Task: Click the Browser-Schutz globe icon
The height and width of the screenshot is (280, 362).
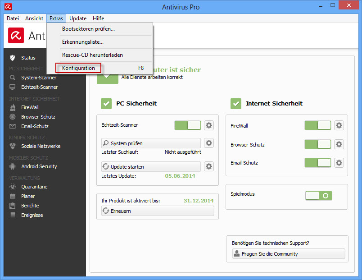Action: tap(13, 117)
